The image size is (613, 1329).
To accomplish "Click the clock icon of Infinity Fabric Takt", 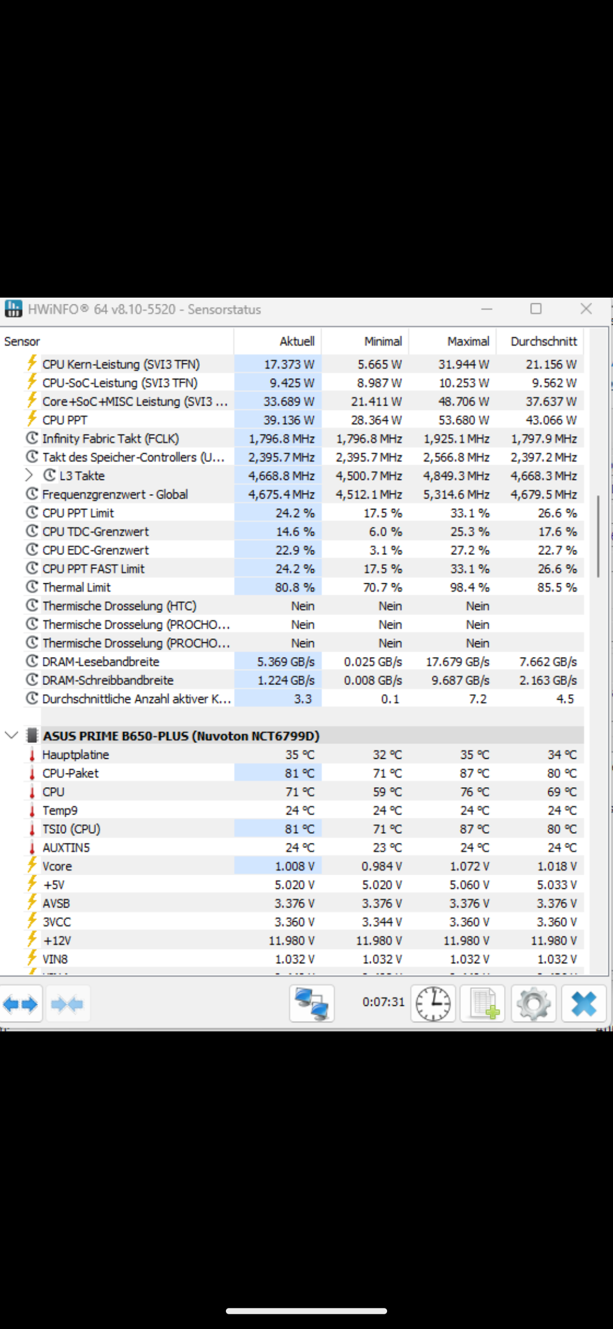I will coord(32,438).
